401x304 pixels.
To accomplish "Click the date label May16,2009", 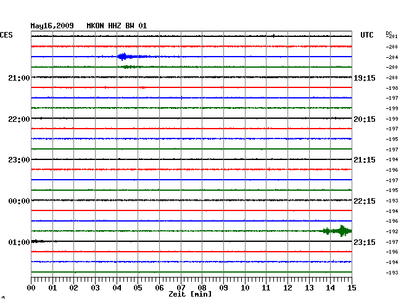I will tap(52, 26).
